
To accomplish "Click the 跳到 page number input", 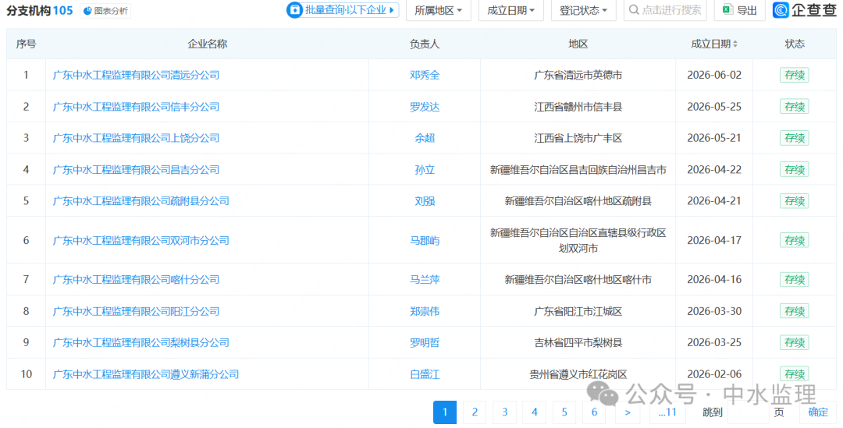I will [x=748, y=412].
